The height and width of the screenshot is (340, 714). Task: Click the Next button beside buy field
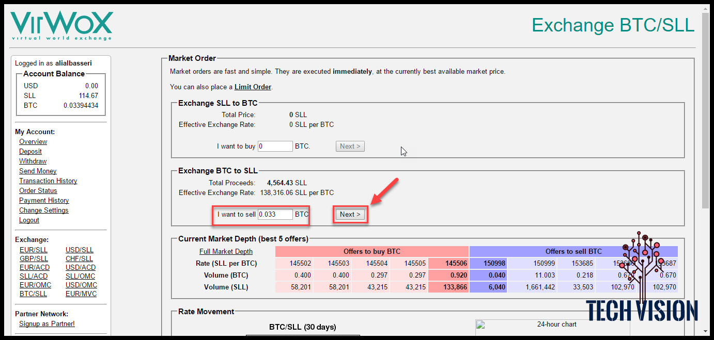coord(350,146)
